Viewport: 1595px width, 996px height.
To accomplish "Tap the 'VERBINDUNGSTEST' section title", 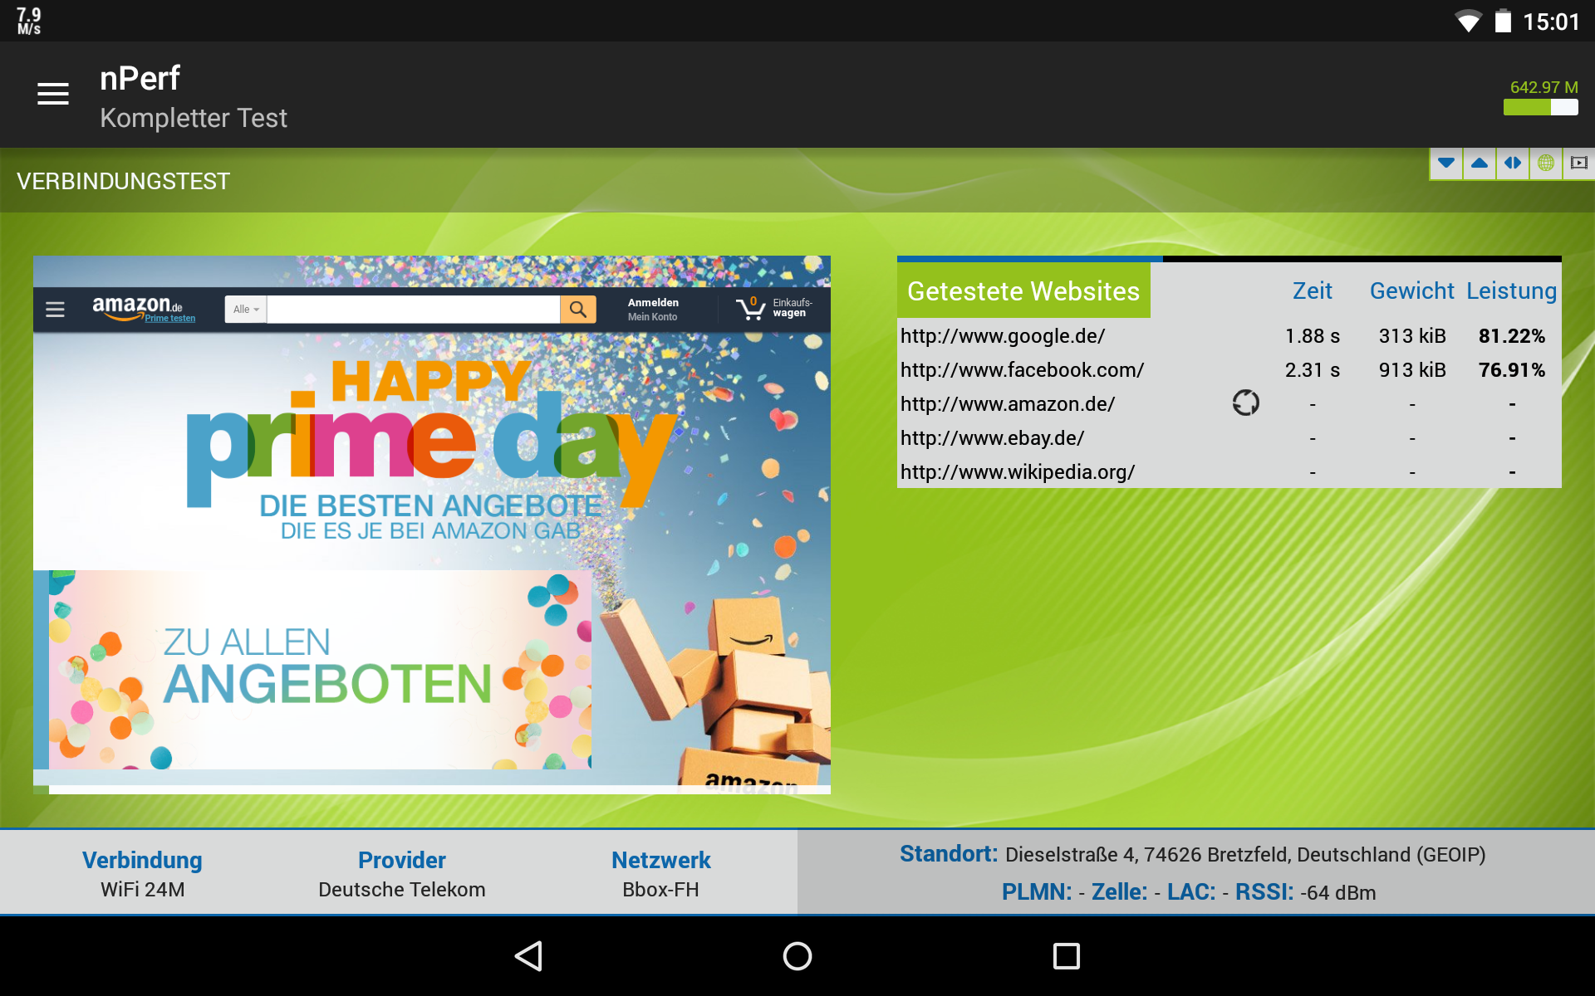I will [123, 181].
